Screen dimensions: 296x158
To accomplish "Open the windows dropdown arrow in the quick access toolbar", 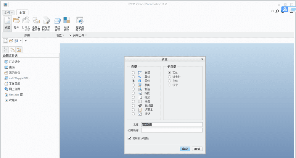I will [x=21, y=41].
